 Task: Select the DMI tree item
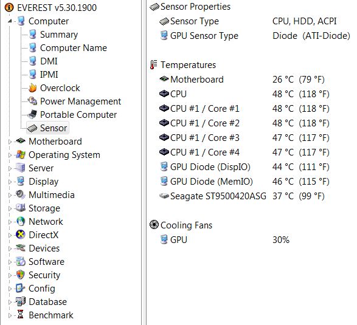click(49, 61)
